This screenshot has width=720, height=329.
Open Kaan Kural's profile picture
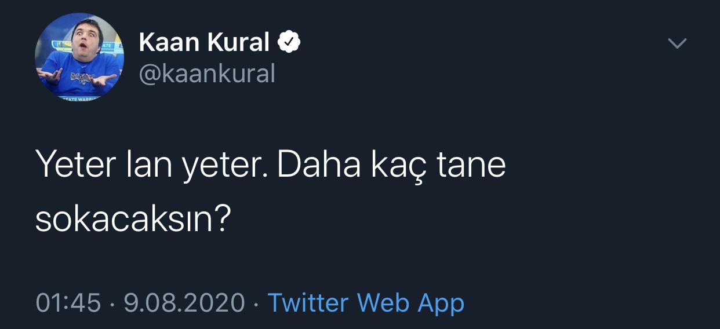(x=79, y=57)
